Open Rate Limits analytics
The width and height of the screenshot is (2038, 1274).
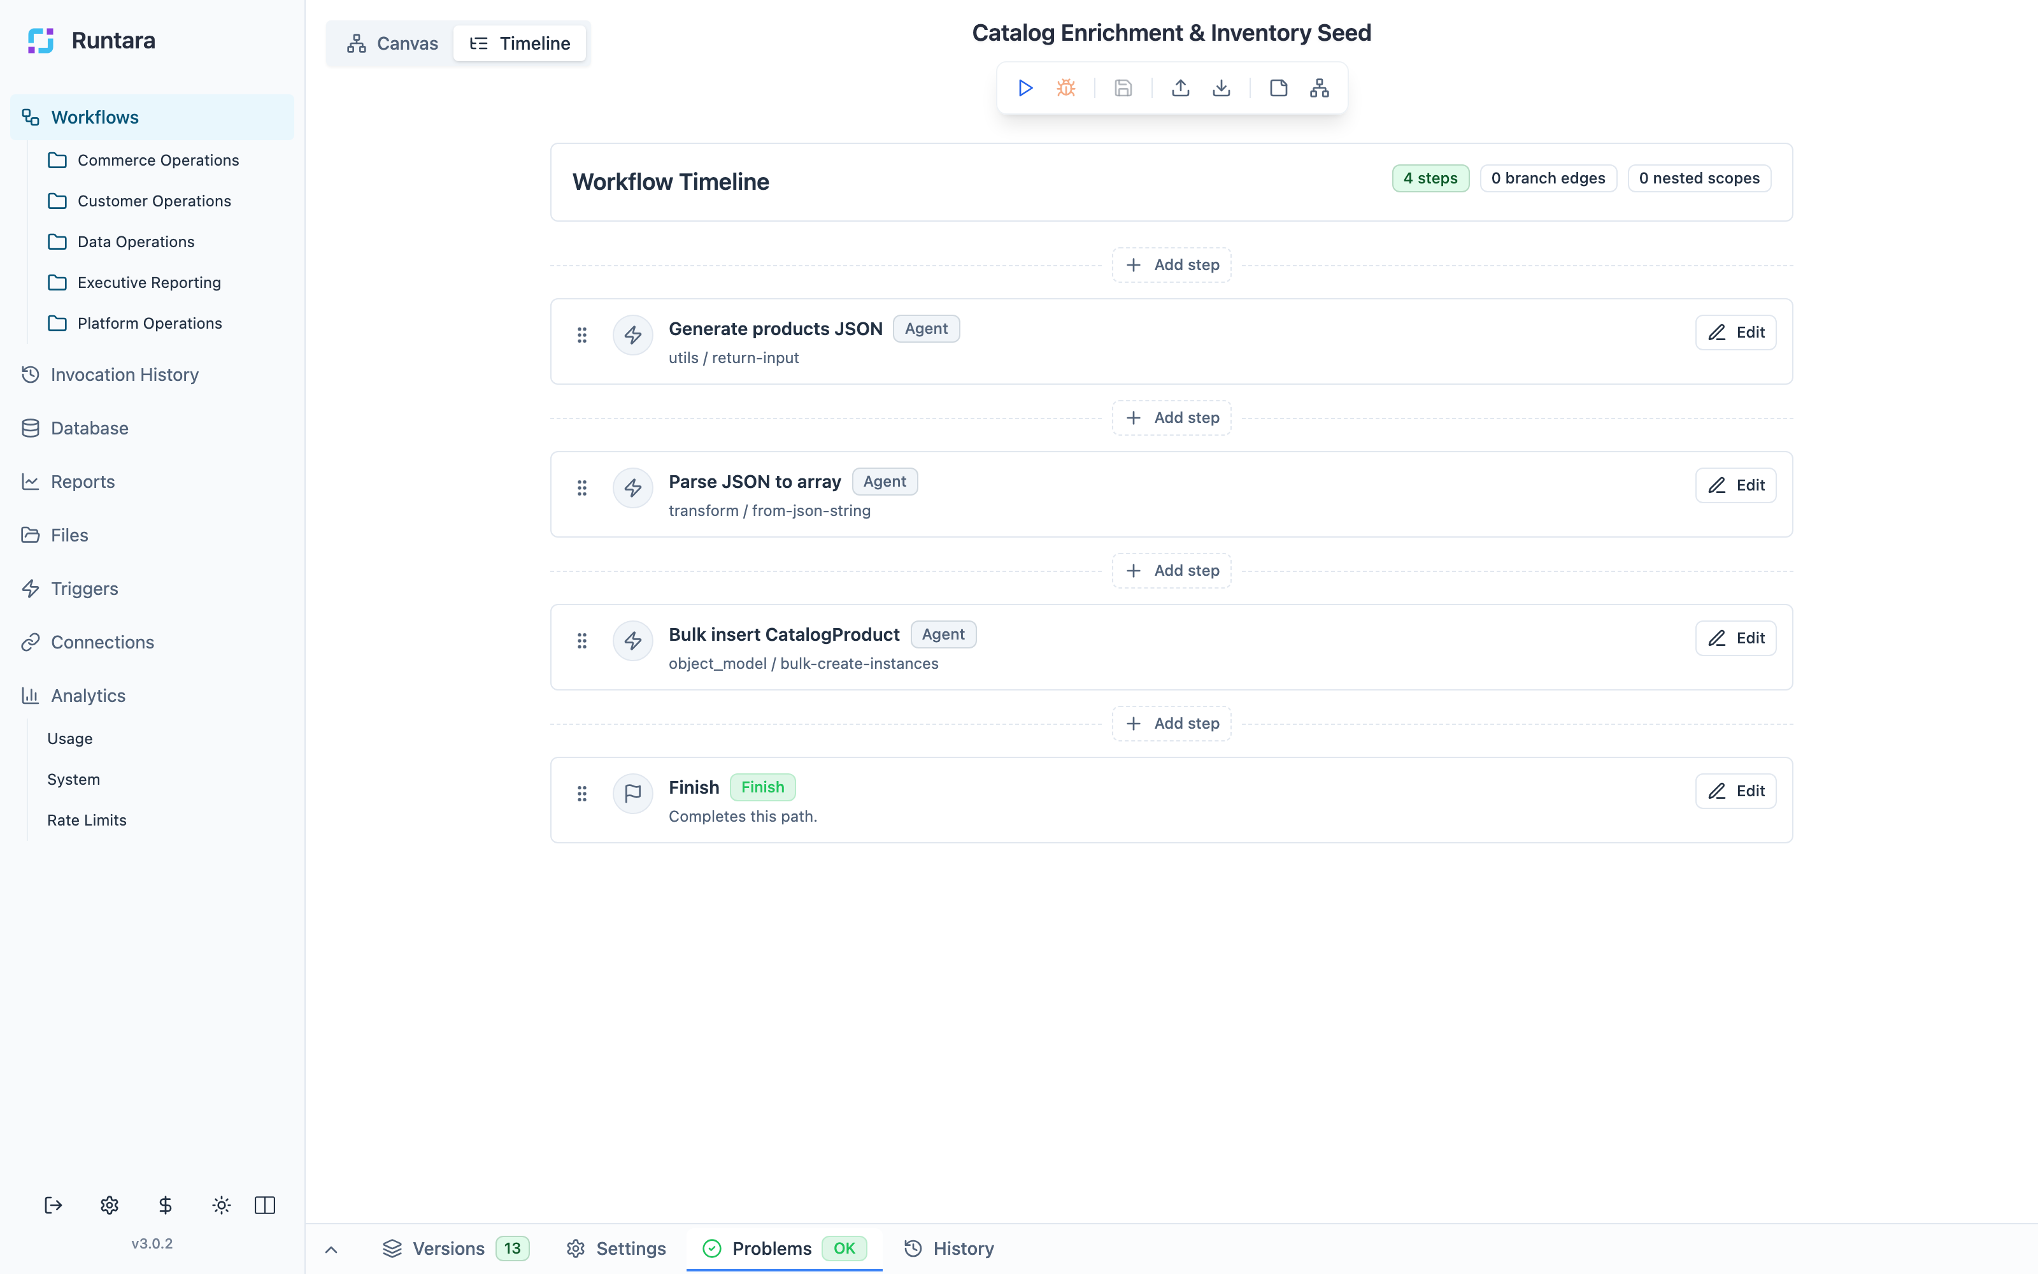coord(87,820)
